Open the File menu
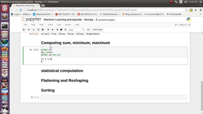The width and height of the screenshot is (203, 114). (25, 25)
